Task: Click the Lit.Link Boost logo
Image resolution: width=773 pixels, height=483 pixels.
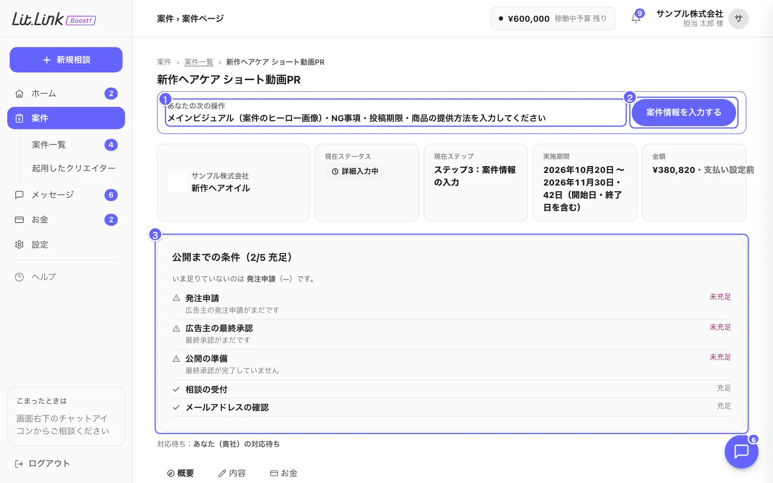Action: 54,19
